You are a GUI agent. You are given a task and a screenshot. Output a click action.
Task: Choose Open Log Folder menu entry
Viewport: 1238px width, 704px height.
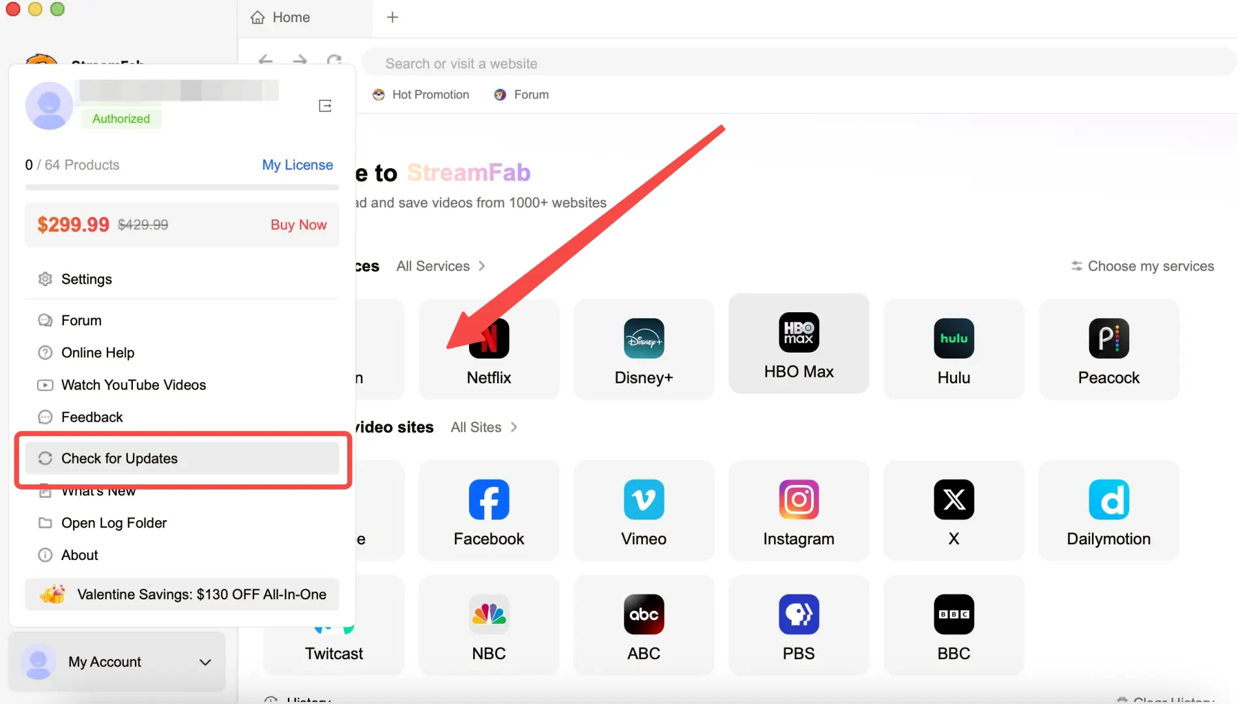182,523
